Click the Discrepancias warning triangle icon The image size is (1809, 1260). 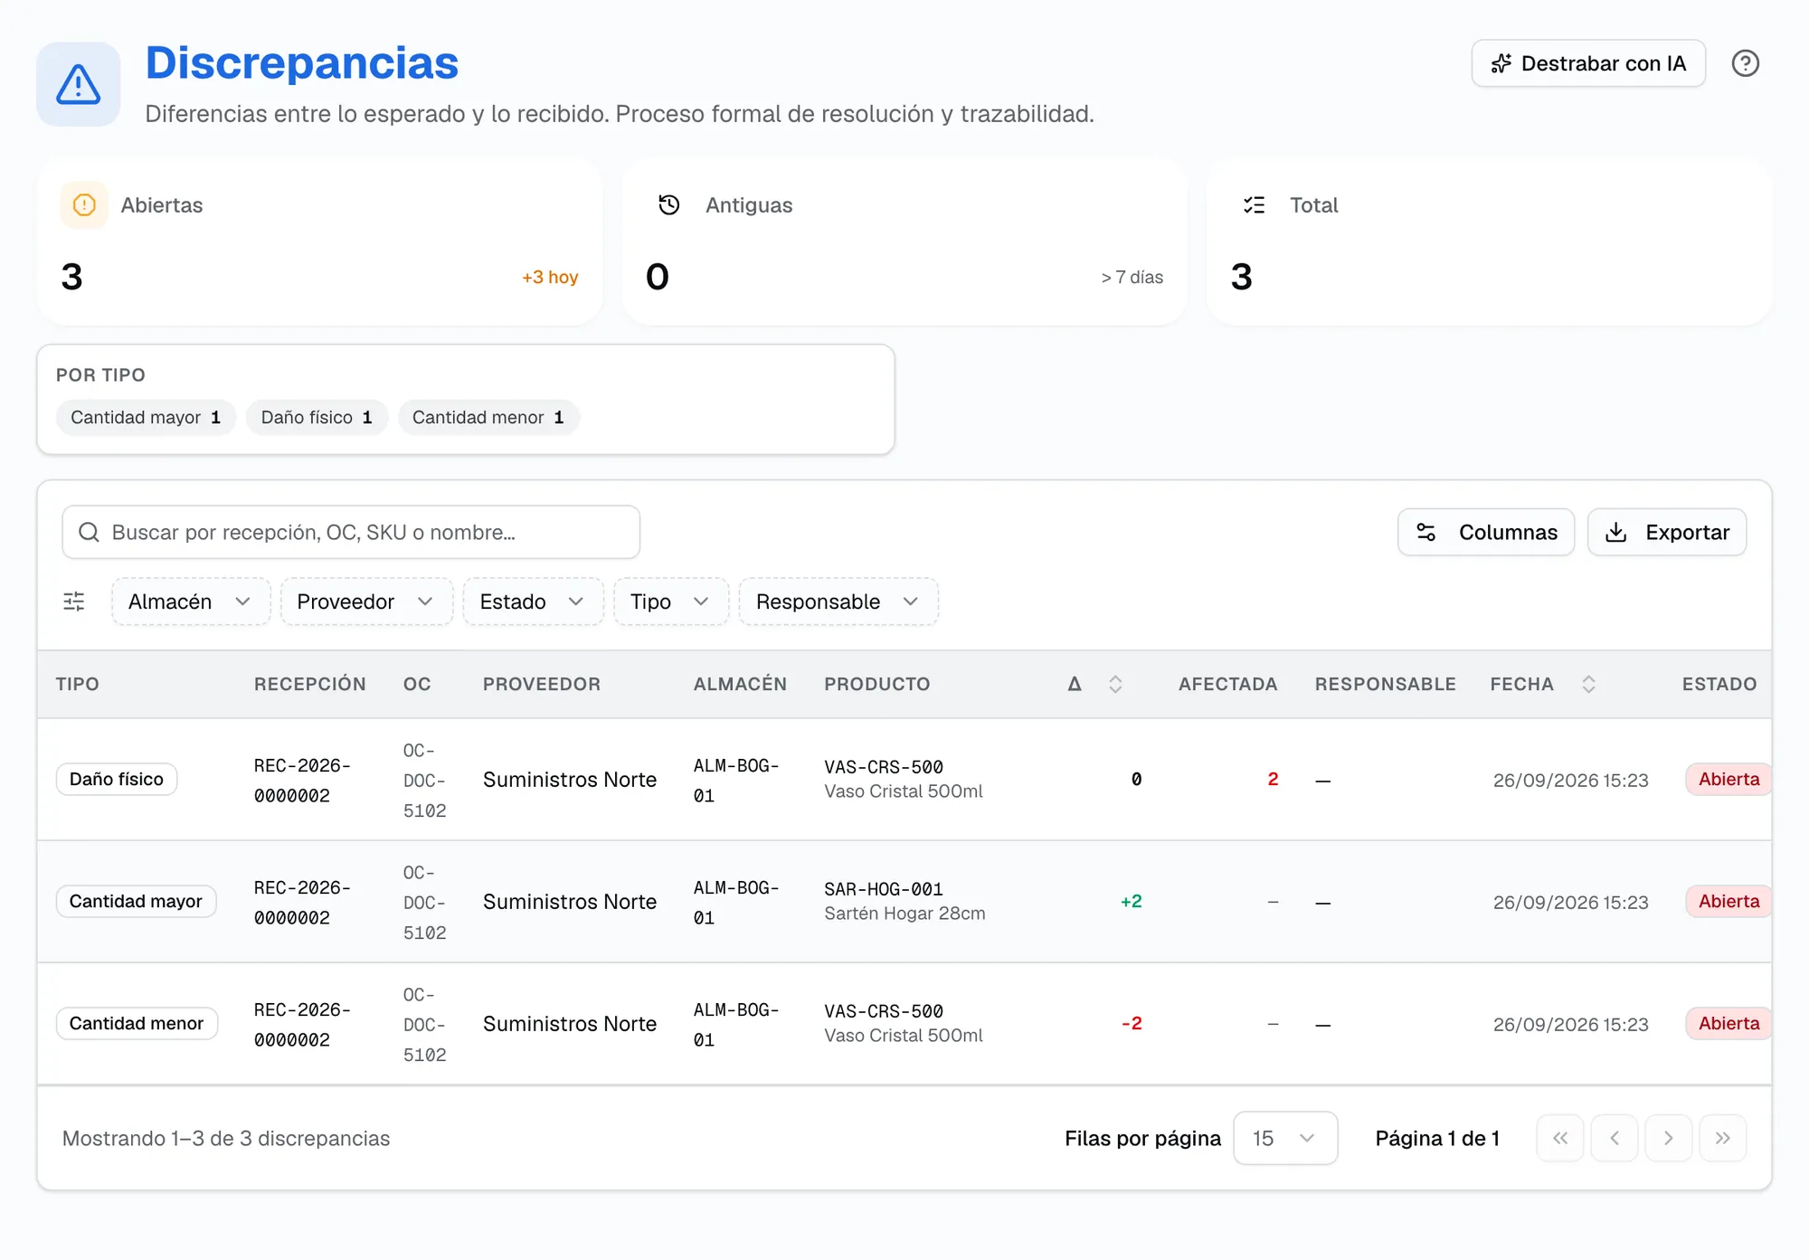click(79, 84)
